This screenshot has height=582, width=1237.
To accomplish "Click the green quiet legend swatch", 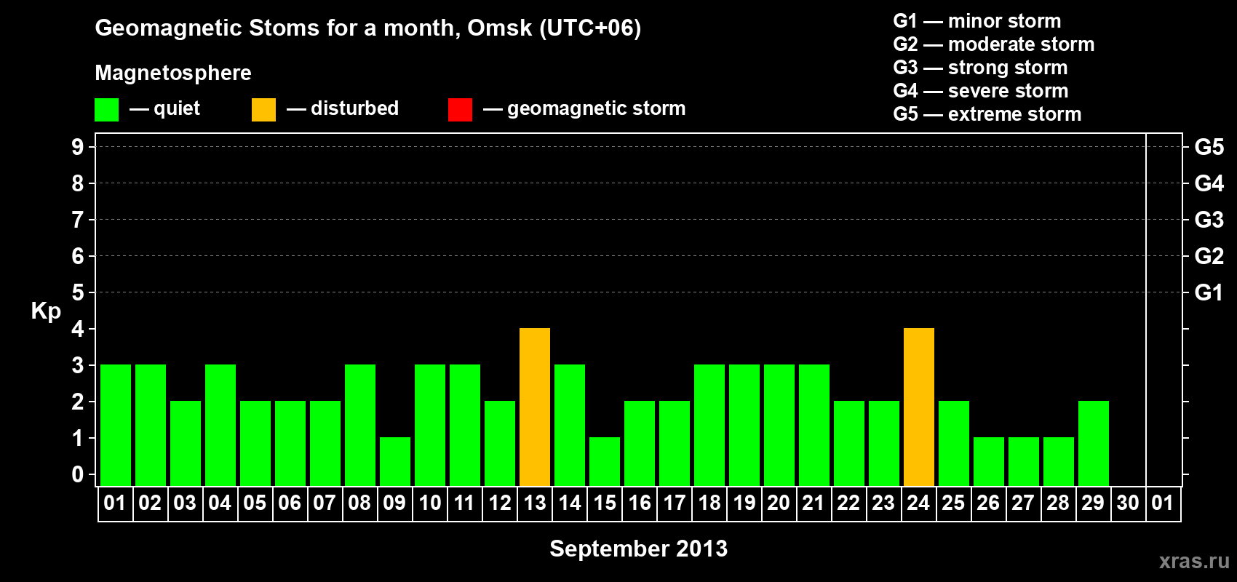I will 106,110.
